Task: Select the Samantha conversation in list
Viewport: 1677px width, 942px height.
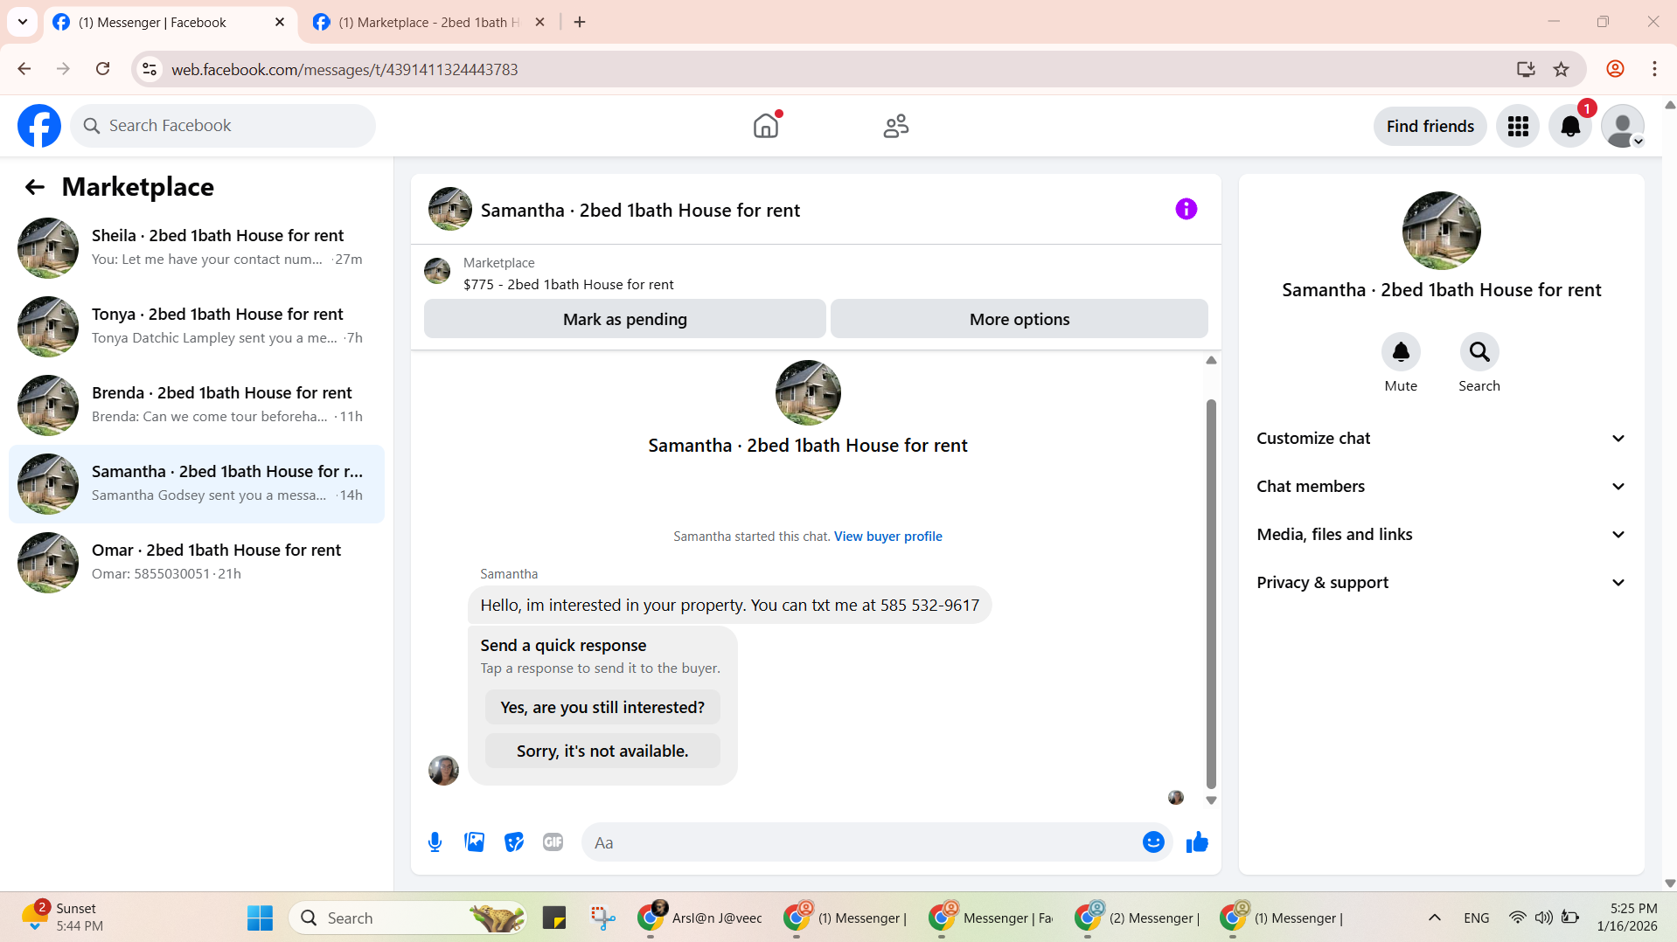Action: [197, 484]
